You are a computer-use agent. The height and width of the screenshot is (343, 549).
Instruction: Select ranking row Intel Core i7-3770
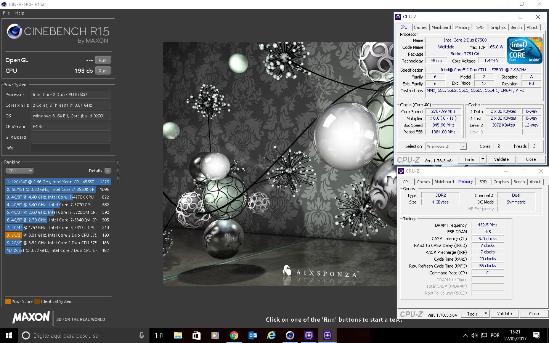58,205
